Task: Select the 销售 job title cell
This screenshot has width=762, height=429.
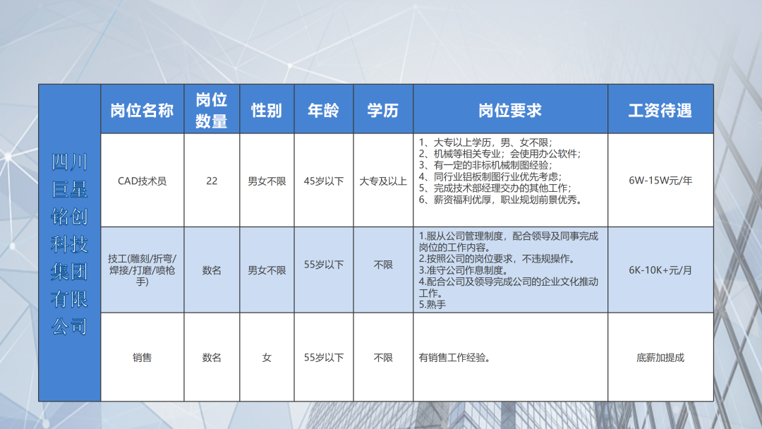Action: tap(142, 358)
